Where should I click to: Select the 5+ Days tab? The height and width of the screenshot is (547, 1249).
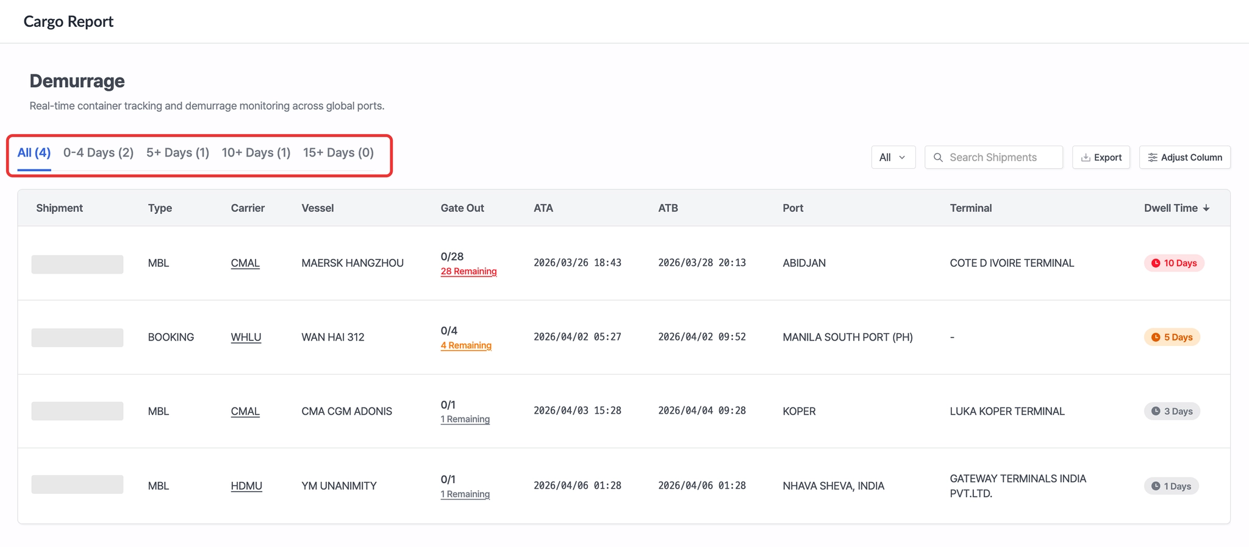[x=177, y=152]
